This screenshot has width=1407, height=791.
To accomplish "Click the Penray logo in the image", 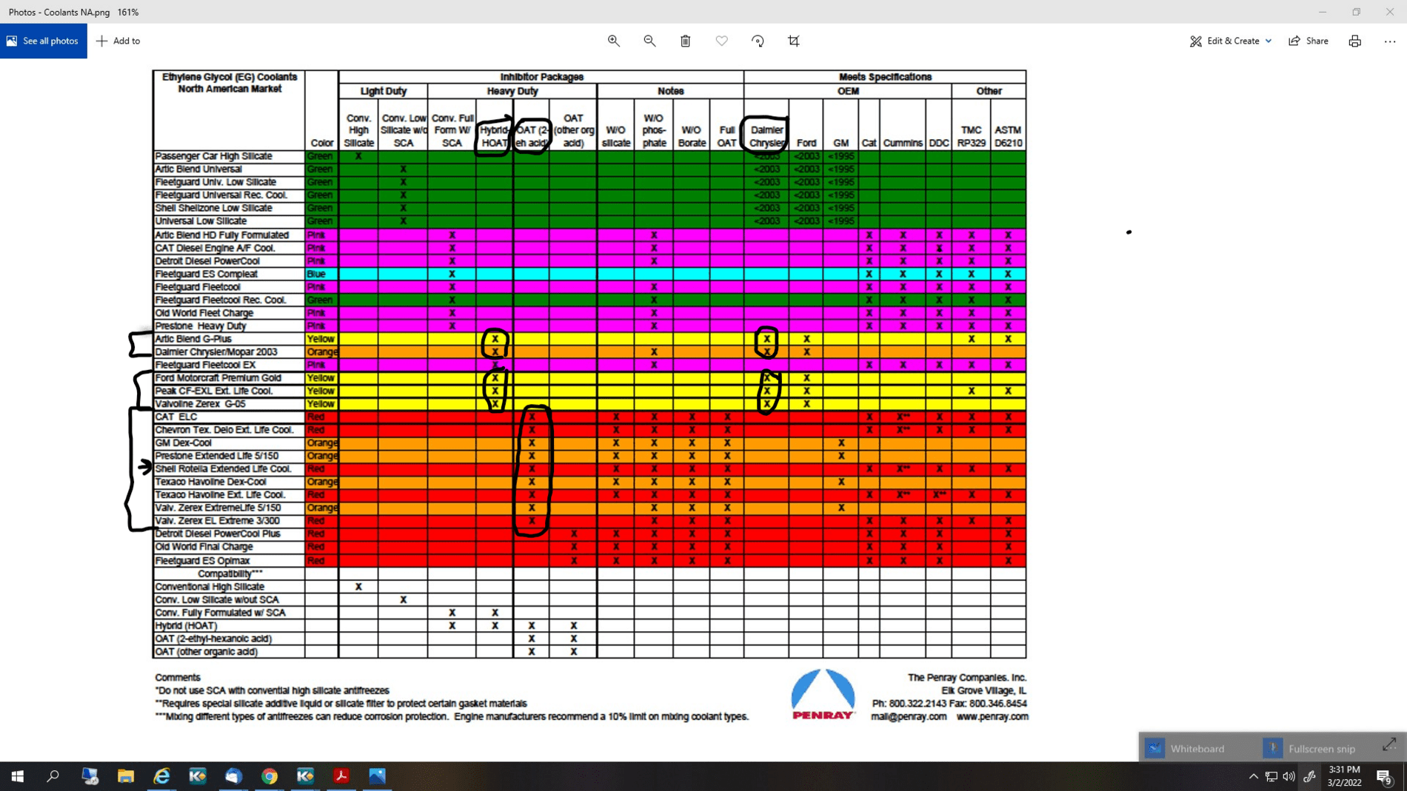I will click(823, 694).
